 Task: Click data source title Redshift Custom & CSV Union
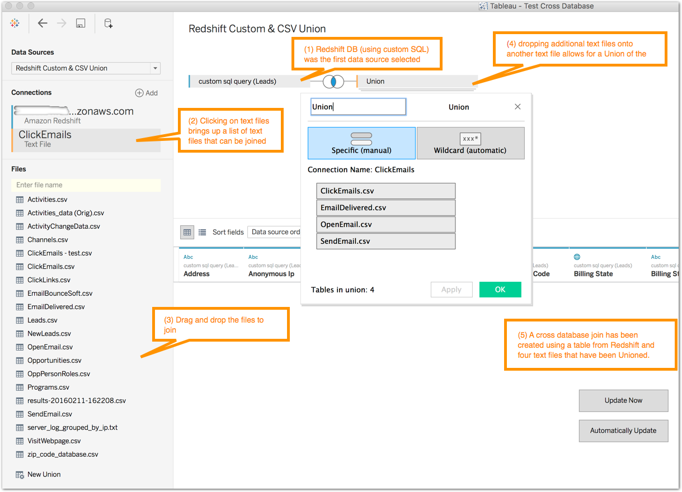(257, 29)
